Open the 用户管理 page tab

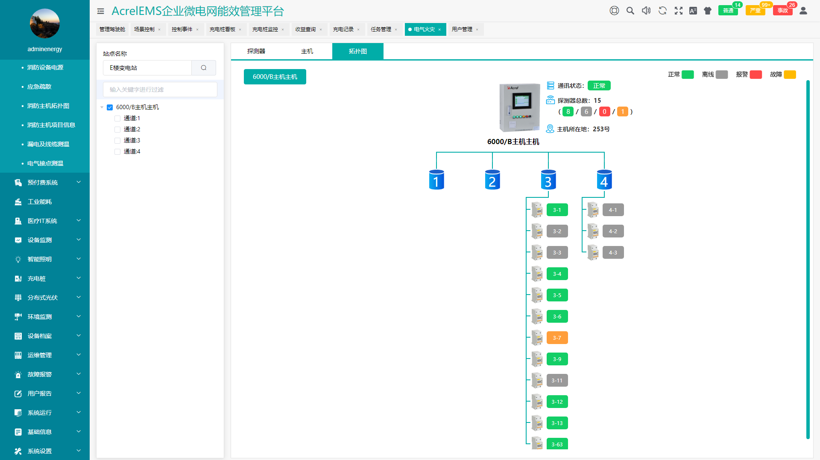click(462, 29)
